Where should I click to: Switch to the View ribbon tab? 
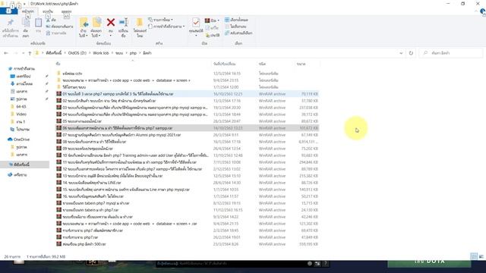click(x=66, y=11)
